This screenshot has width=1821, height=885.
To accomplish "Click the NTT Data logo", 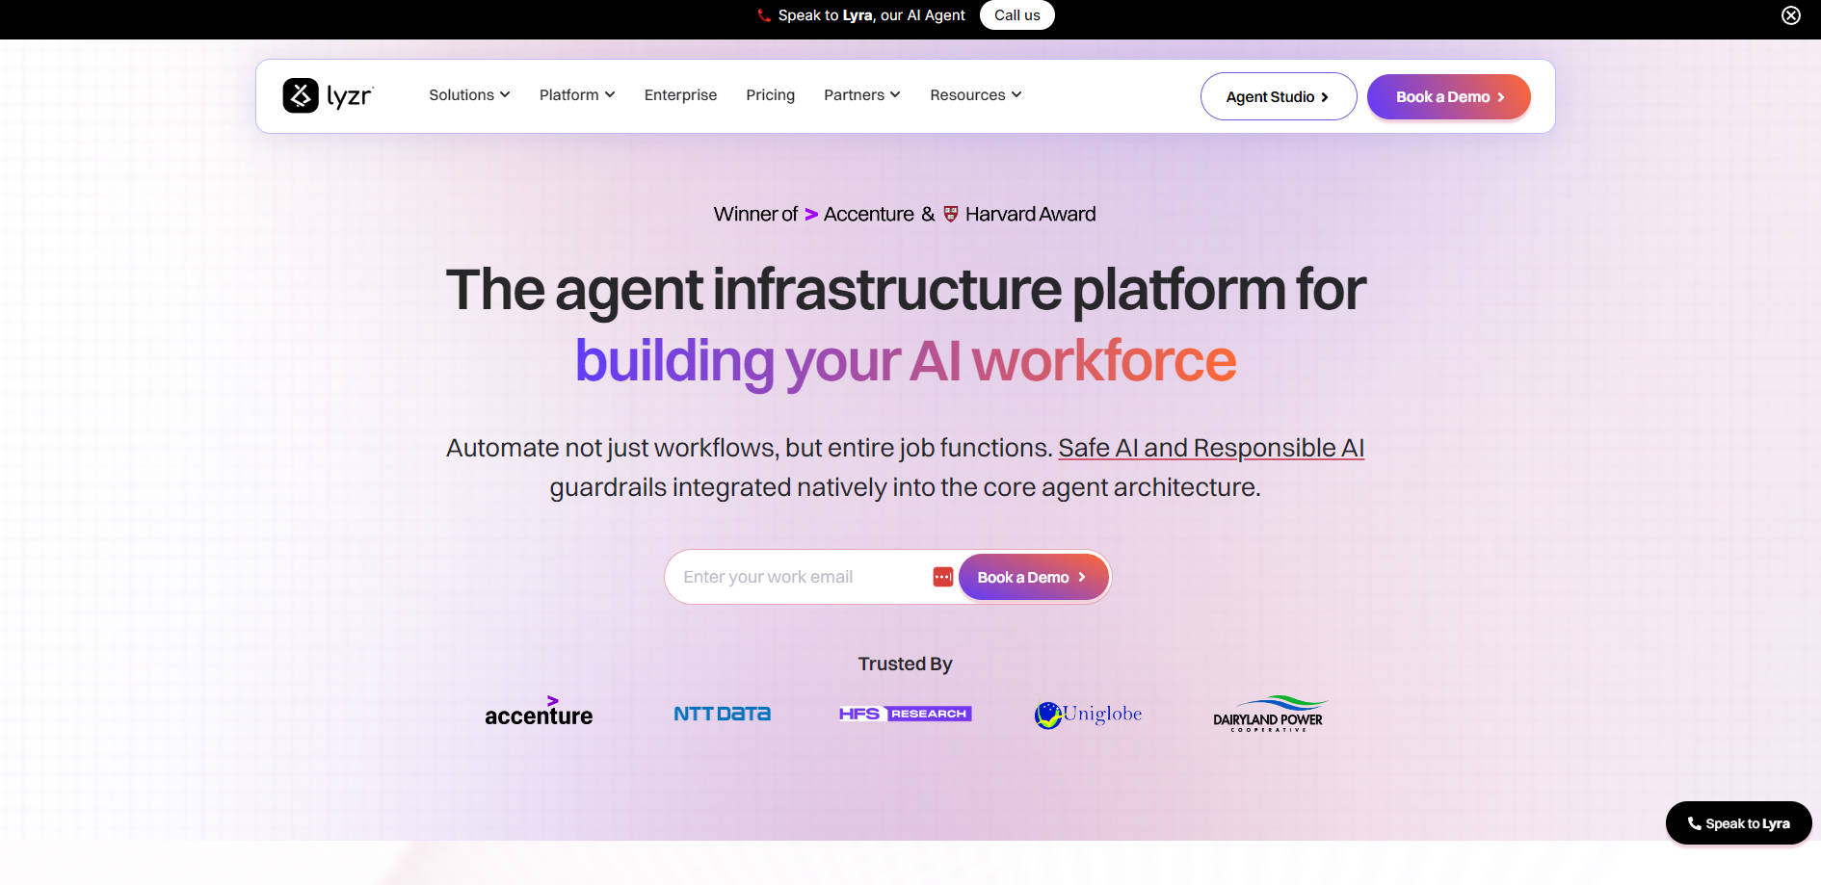I will click(x=722, y=714).
